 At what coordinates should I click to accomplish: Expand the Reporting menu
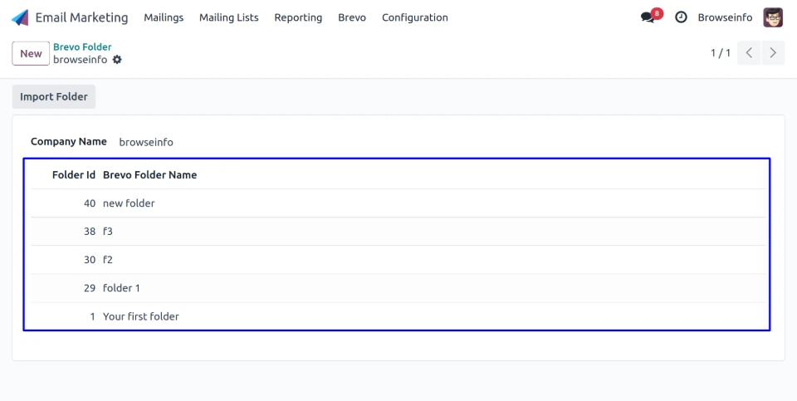298,17
